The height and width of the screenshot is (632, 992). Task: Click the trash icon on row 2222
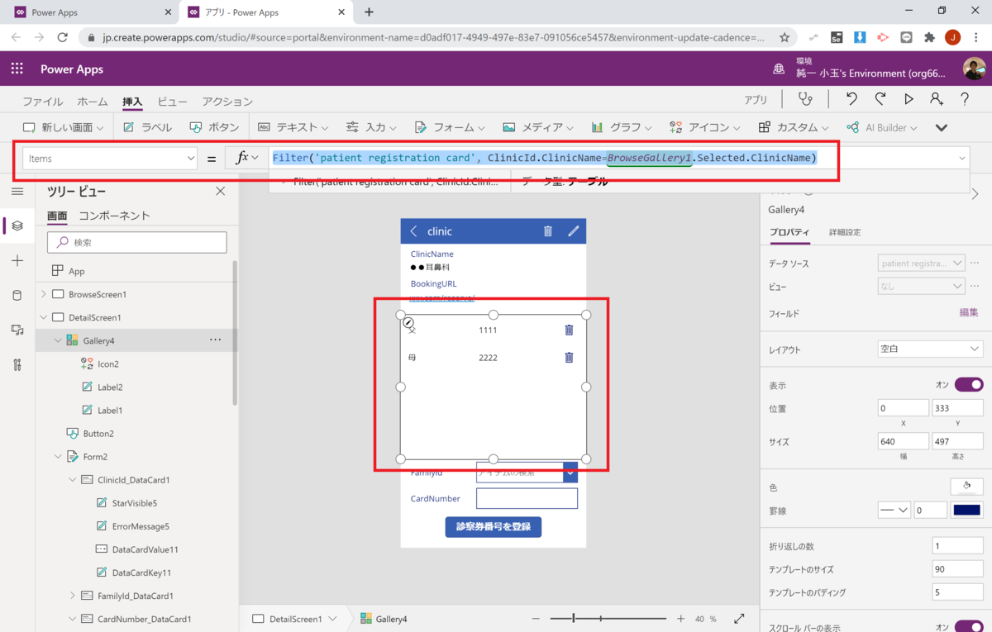569,358
